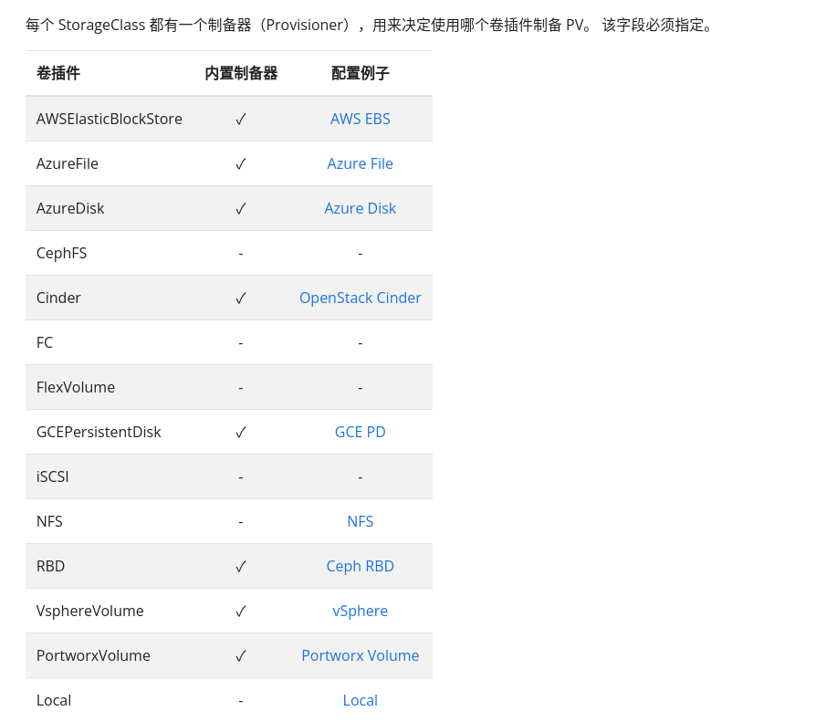816x722 pixels.
Task: Click the checkmark in the RBD row
Action: (240, 567)
